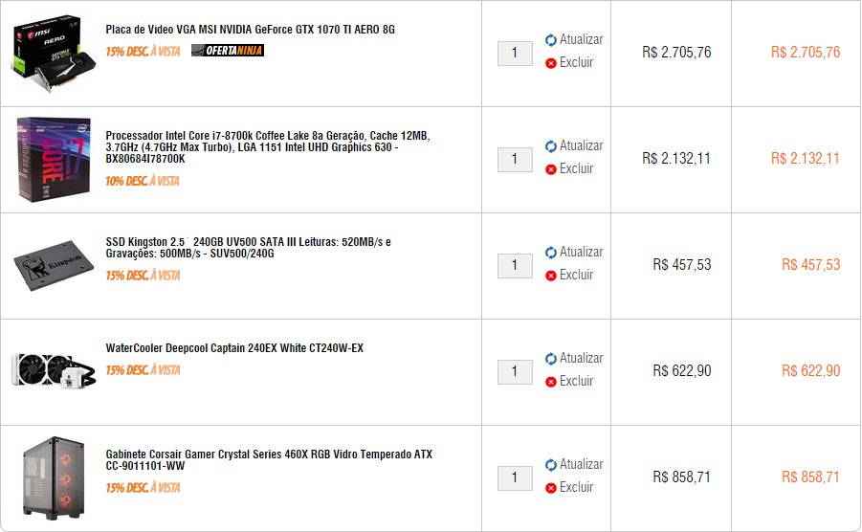The width and height of the screenshot is (862, 532).
Task: Click red delete icon for Kingston SSD
Action: point(551,276)
